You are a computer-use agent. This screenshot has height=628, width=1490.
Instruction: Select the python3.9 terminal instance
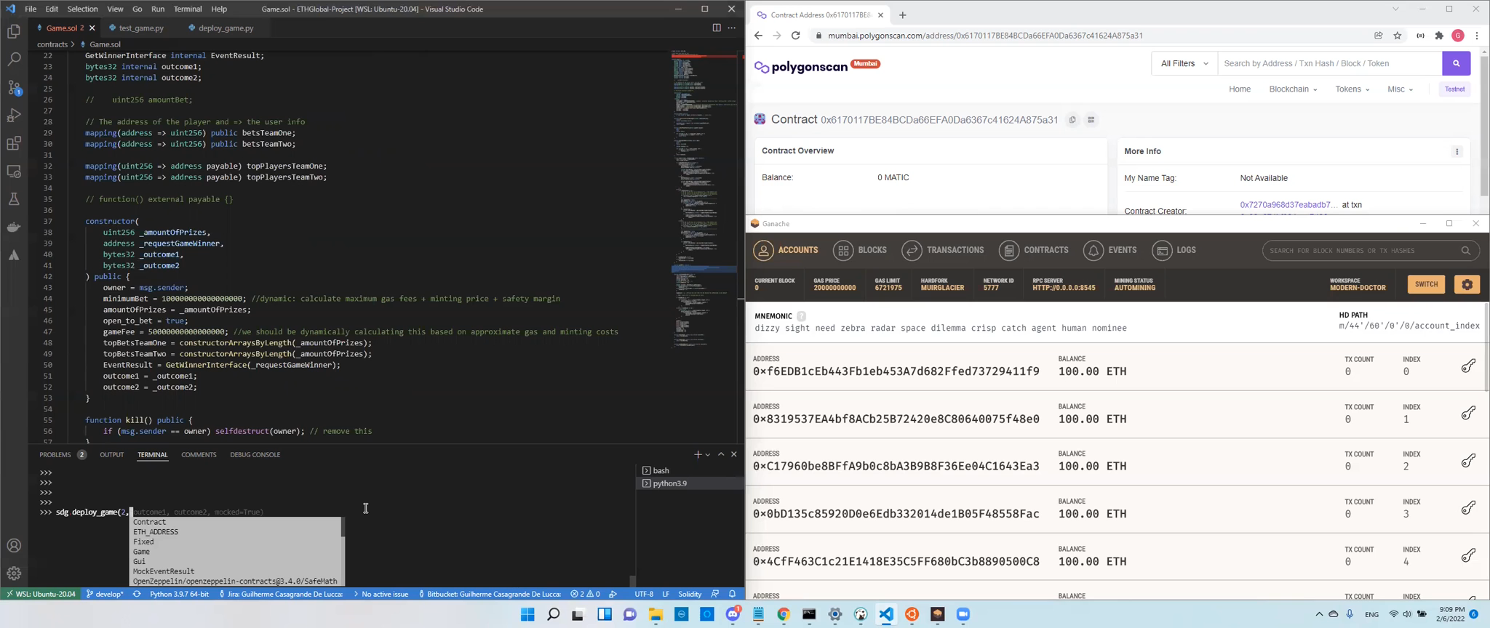[689, 483]
